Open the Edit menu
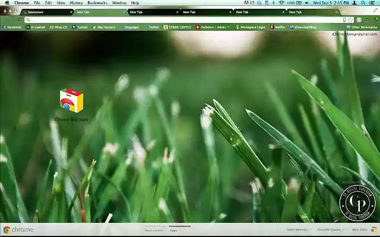 [48, 2]
